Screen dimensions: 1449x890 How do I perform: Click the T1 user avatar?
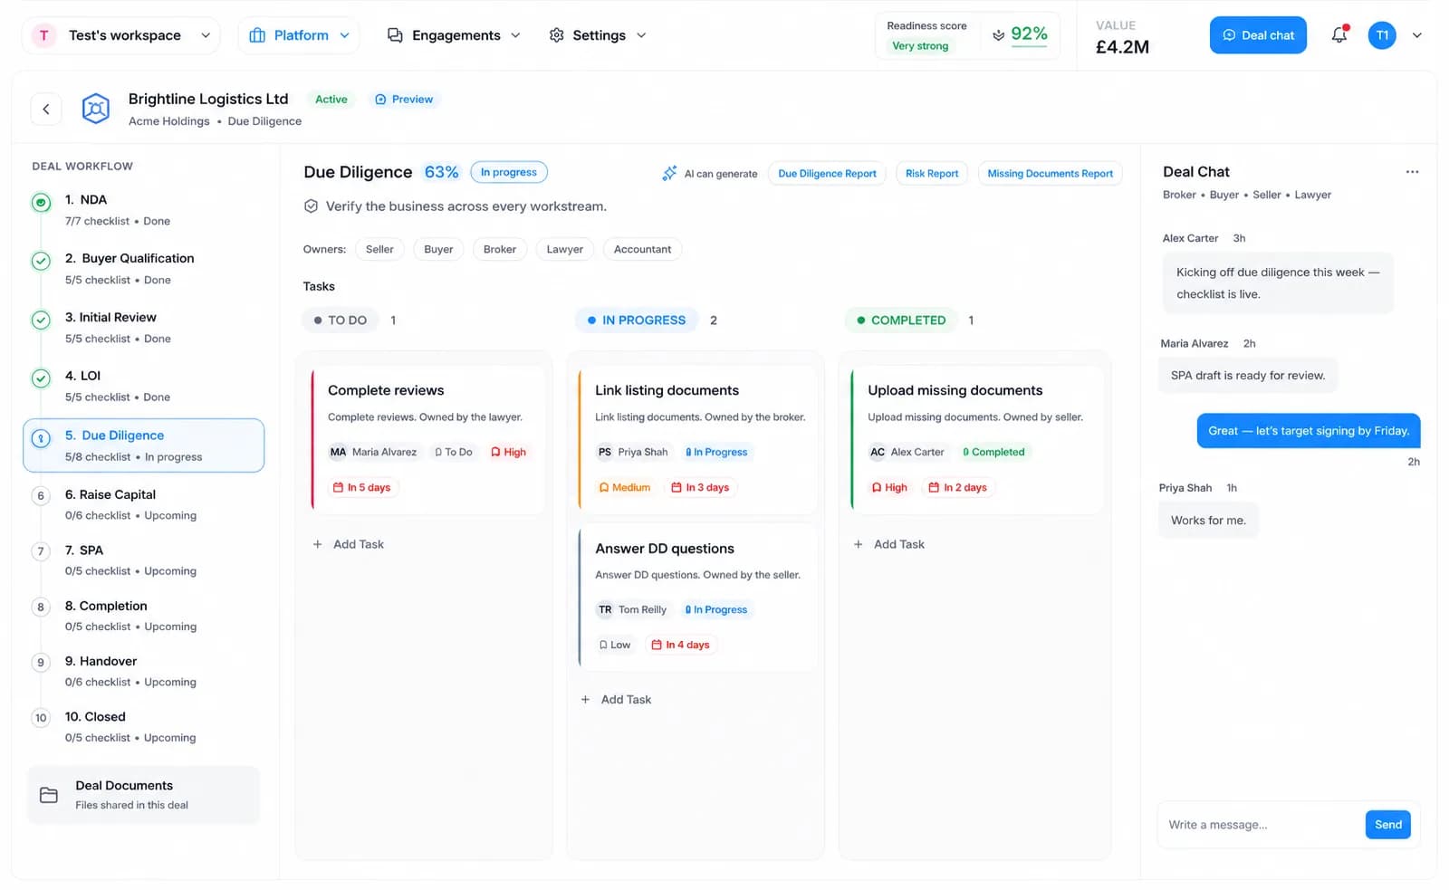click(1382, 35)
